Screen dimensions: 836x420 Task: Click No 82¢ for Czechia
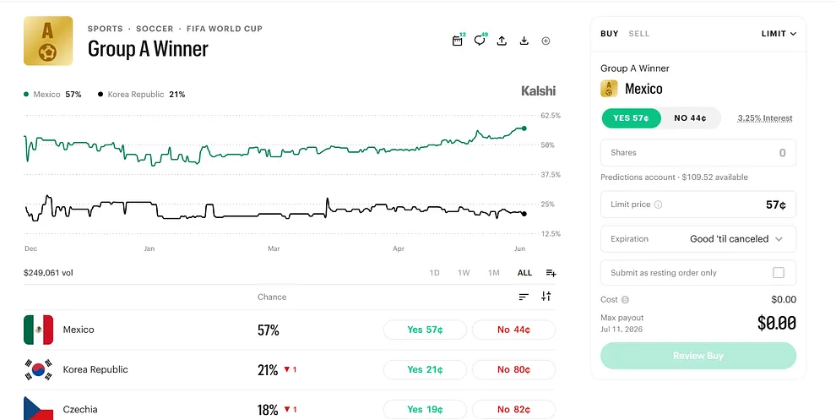point(513,409)
